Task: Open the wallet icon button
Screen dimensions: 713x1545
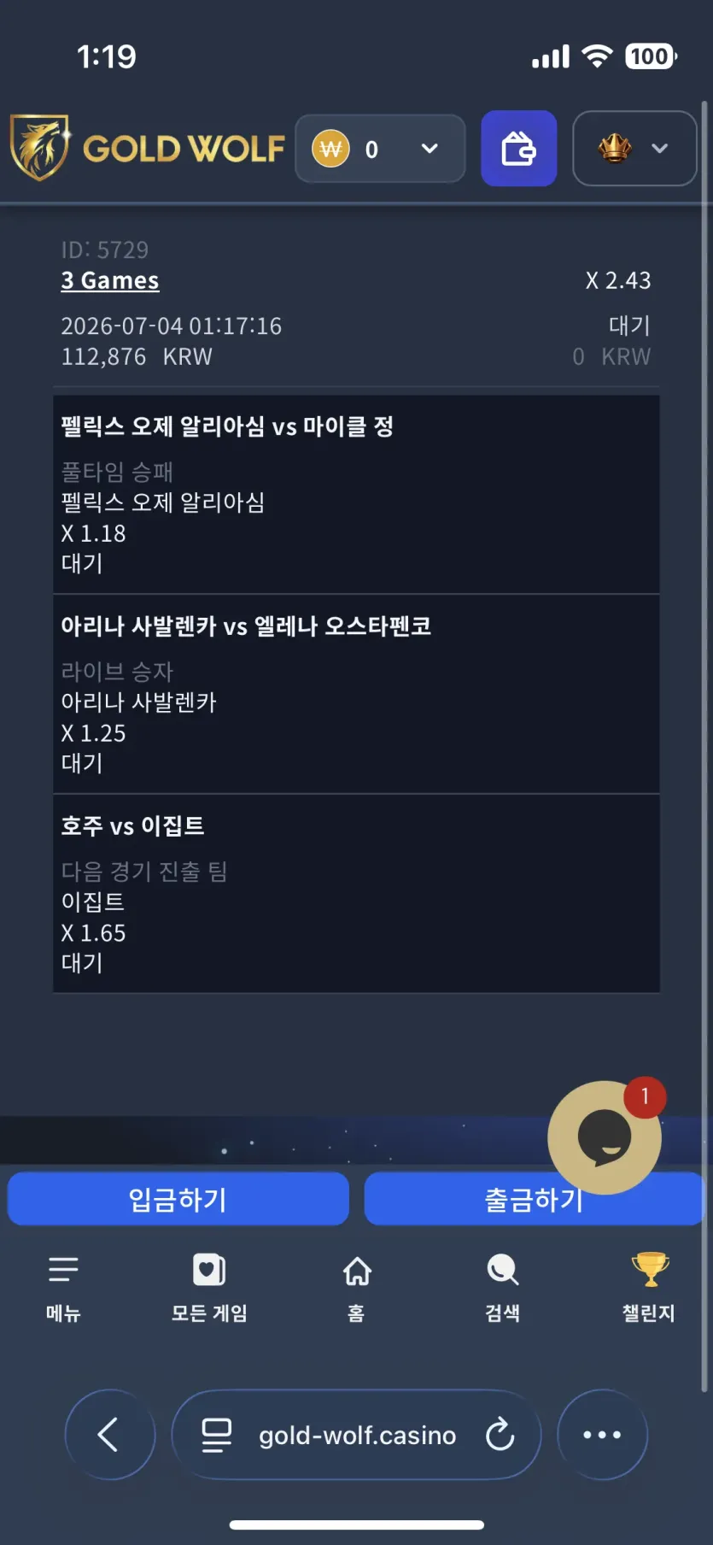Action: [x=518, y=149]
